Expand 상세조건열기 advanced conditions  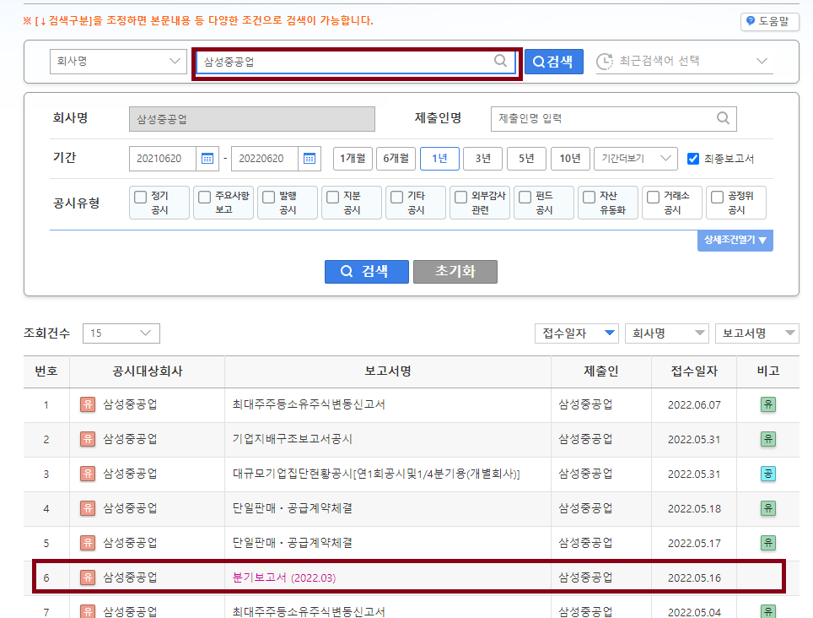tap(735, 241)
